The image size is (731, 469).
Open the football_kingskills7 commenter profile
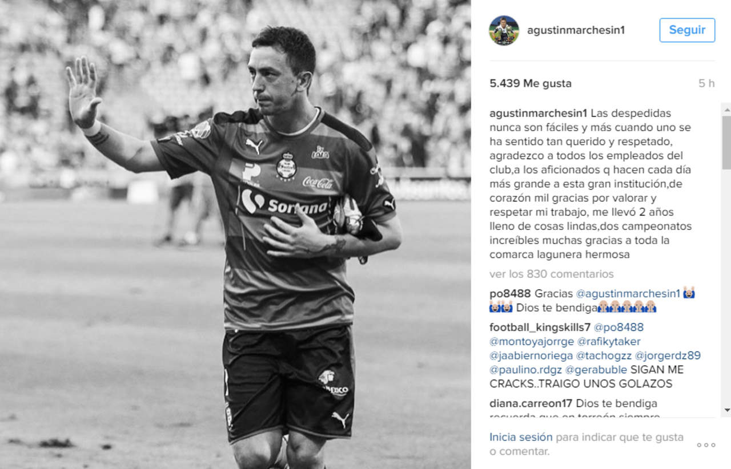pyautogui.click(x=540, y=327)
